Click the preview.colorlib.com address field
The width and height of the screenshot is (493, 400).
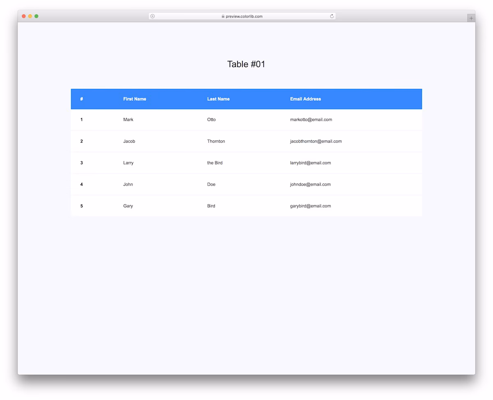[242, 16]
